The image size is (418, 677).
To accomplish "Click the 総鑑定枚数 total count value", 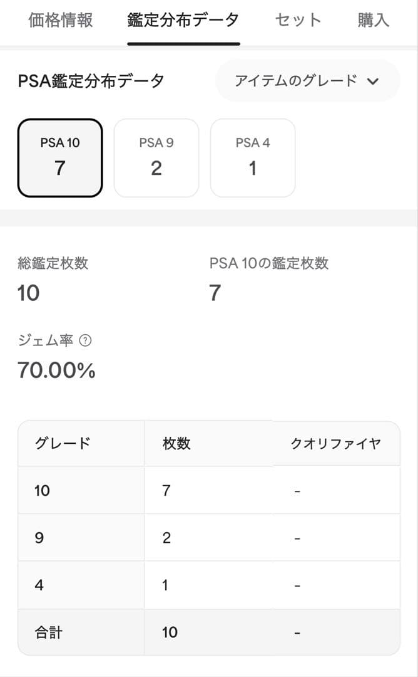I will [29, 293].
